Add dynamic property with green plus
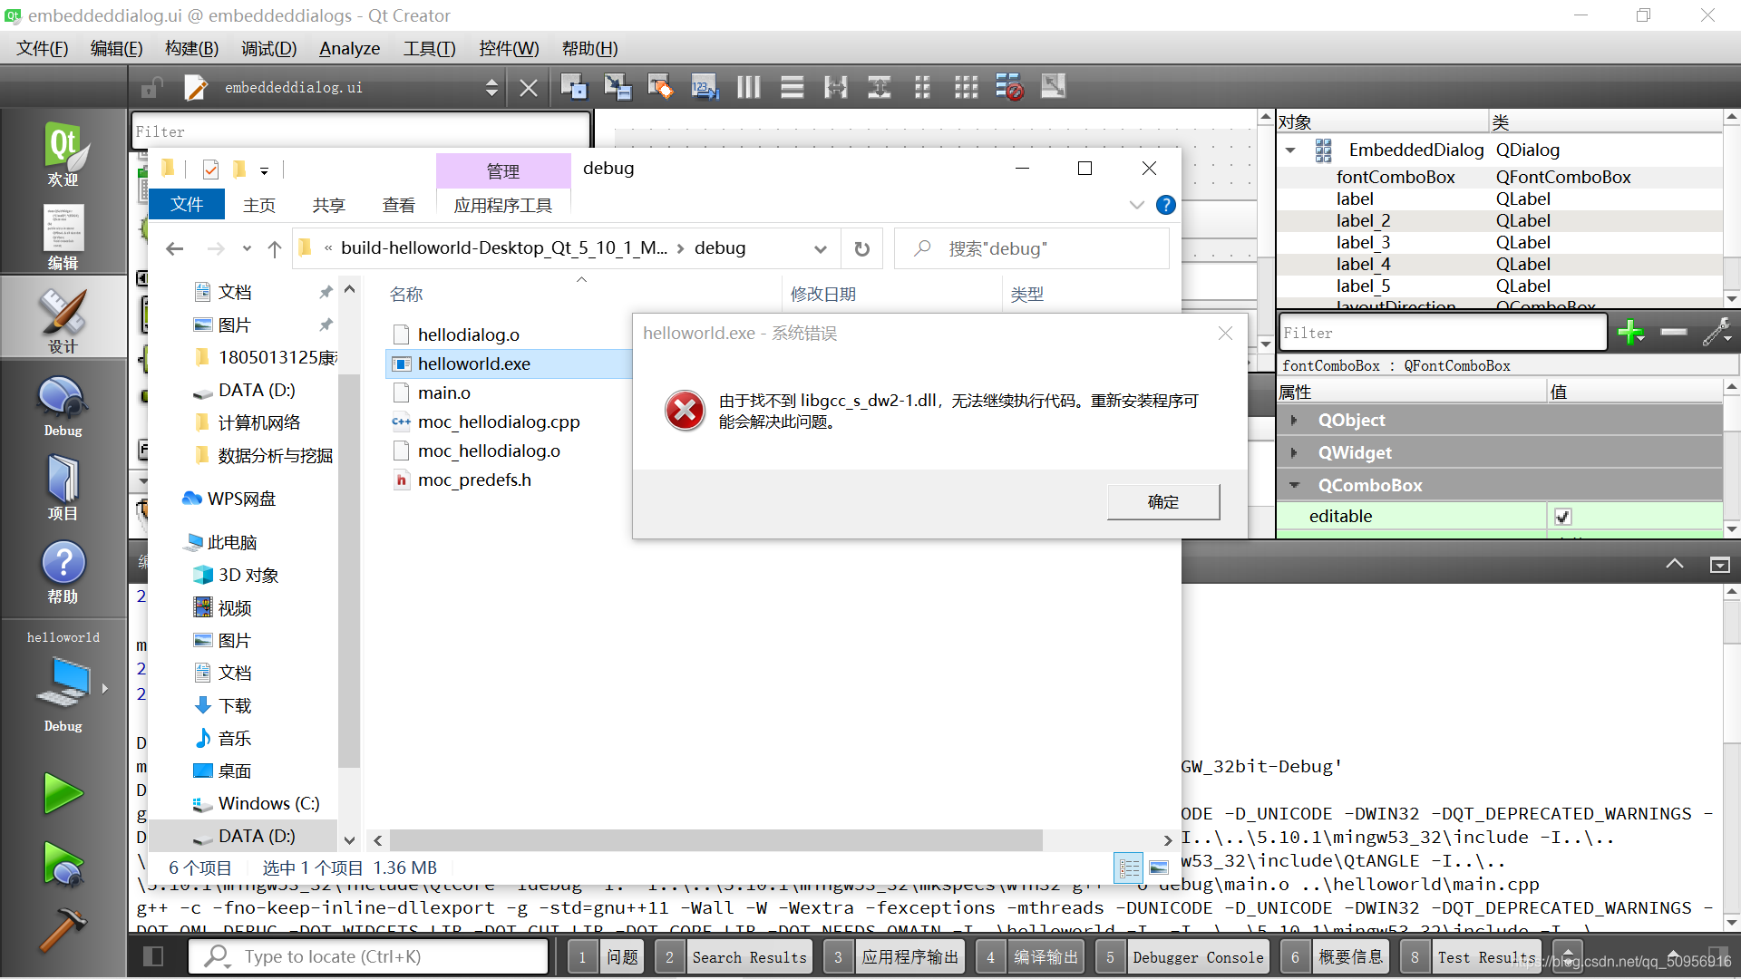Viewport: 1741px width, 979px height. pyautogui.click(x=1630, y=333)
